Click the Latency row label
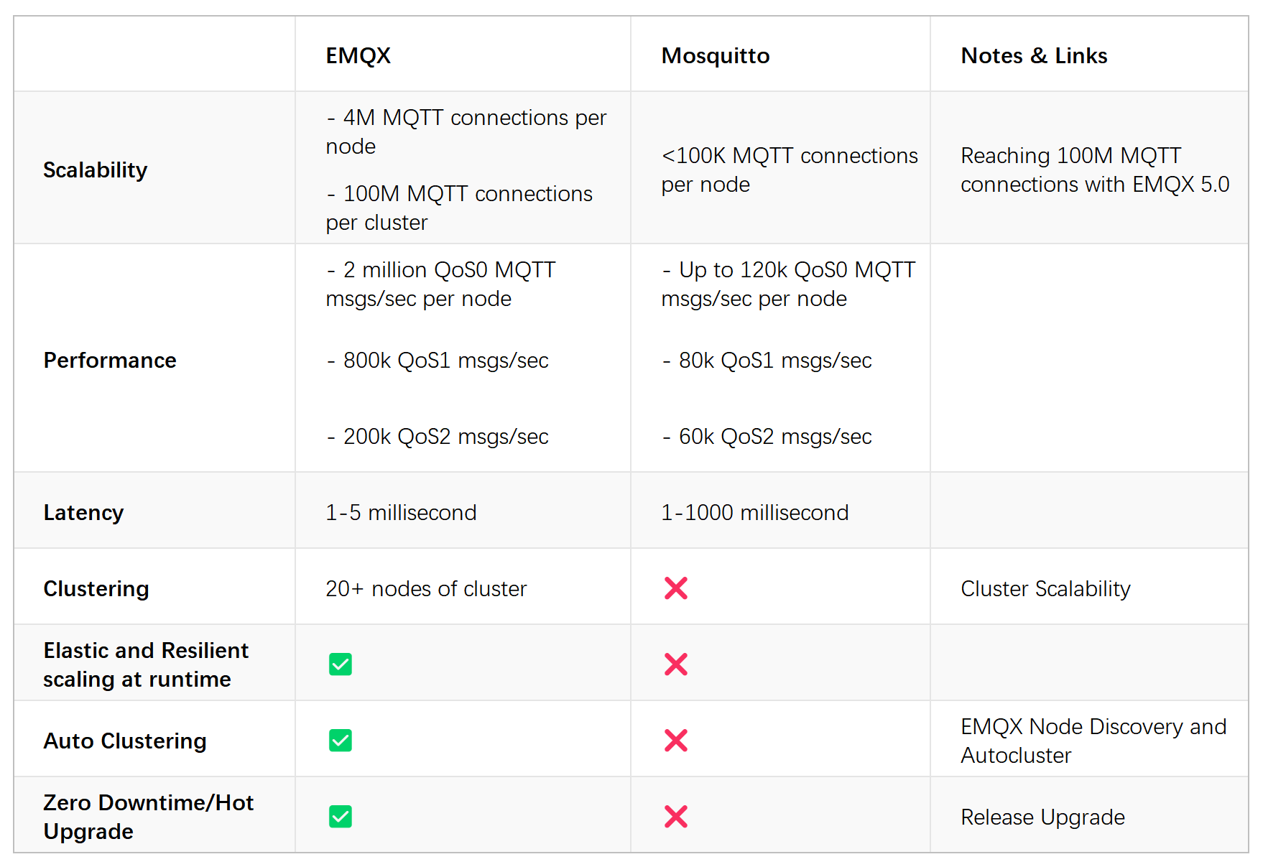Viewport: 1263px width, 867px height. pyautogui.click(x=83, y=513)
